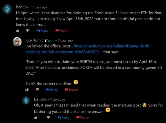166x123 pixels.
Task: Upvote ben06x's first comment
Action: (x=17, y=31)
